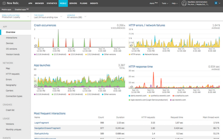The width and height of the screenshot is (223, 139).
Task: Switch to the INSIGHTS tab
Action: (94, 3)
